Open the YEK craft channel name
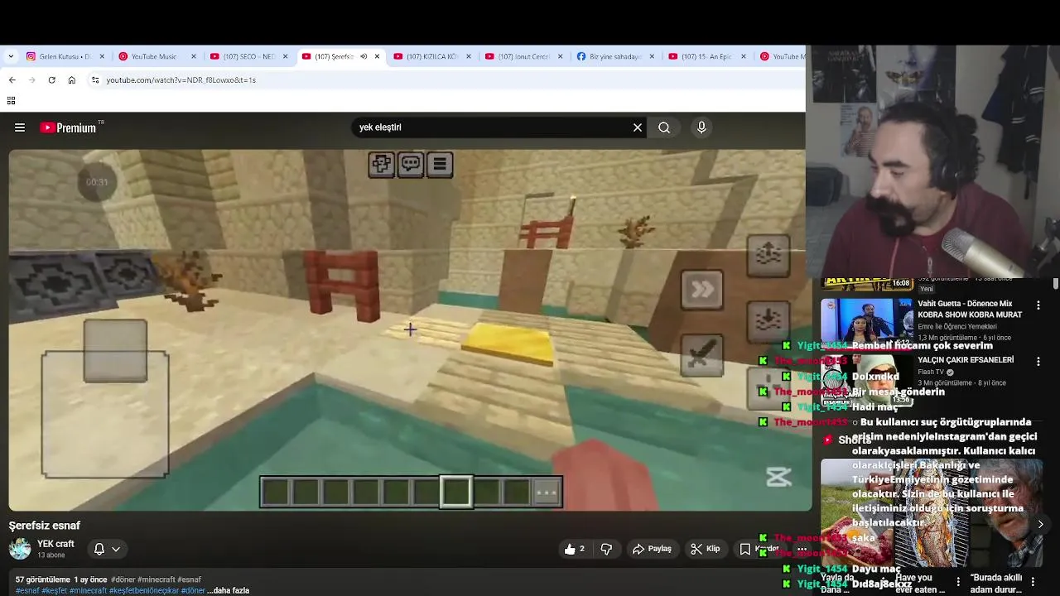 (x=55, y=544)
